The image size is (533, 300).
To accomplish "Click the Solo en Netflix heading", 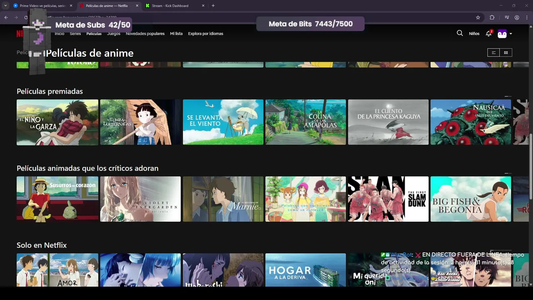I will click(x=42, y=245).
